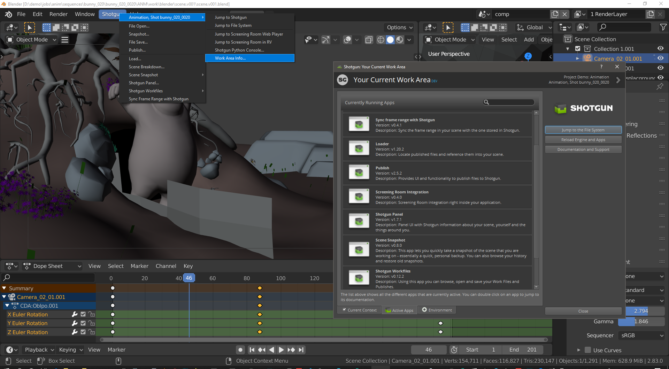Click Jump to the File System button
669x369 pixels.
(x=583, y=130)
